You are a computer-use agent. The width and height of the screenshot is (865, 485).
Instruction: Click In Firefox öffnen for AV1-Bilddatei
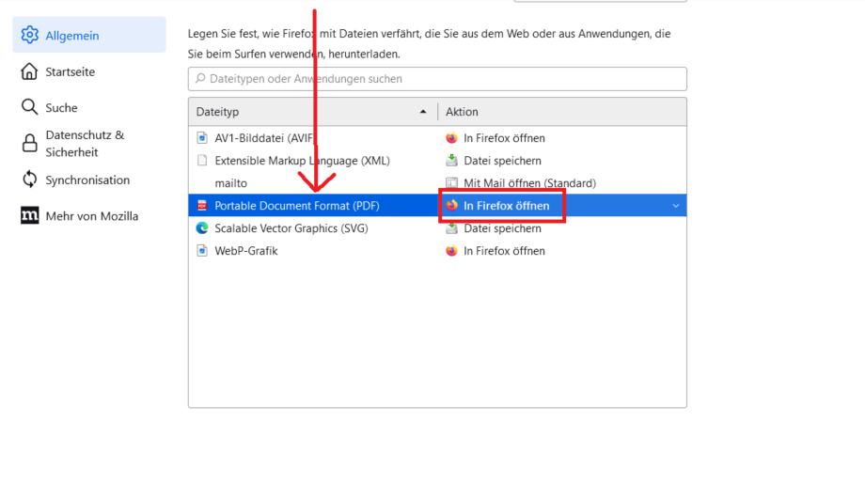[504, 138]
